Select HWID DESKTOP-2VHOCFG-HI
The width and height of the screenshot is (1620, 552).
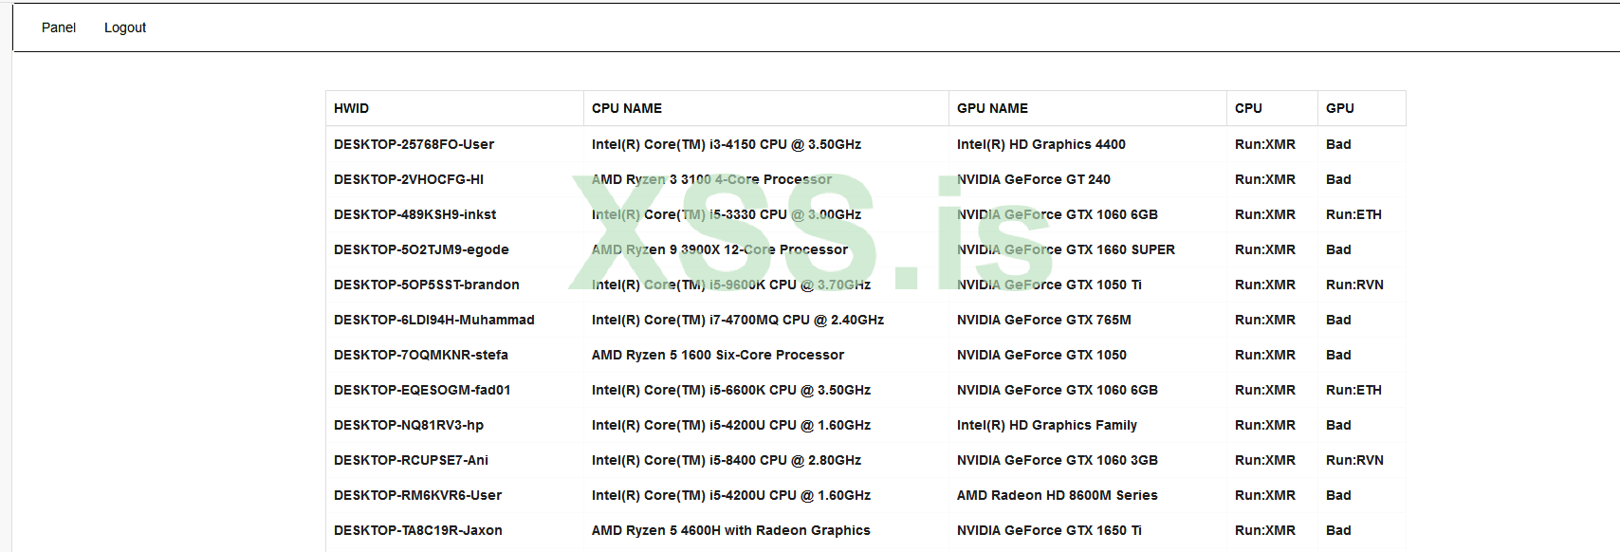[x=409, y=179]
